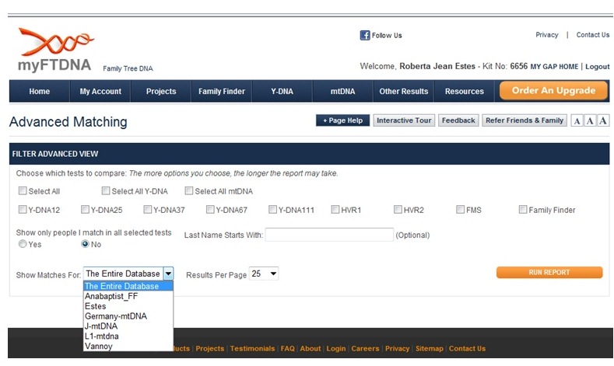Screen dimensions: 614x366
Task: Go to the mtDNA menu tab
Action: coord(342,92)
